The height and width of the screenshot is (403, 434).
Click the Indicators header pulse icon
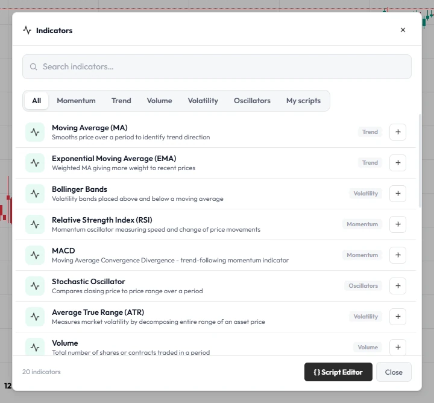tap(27, 30)
